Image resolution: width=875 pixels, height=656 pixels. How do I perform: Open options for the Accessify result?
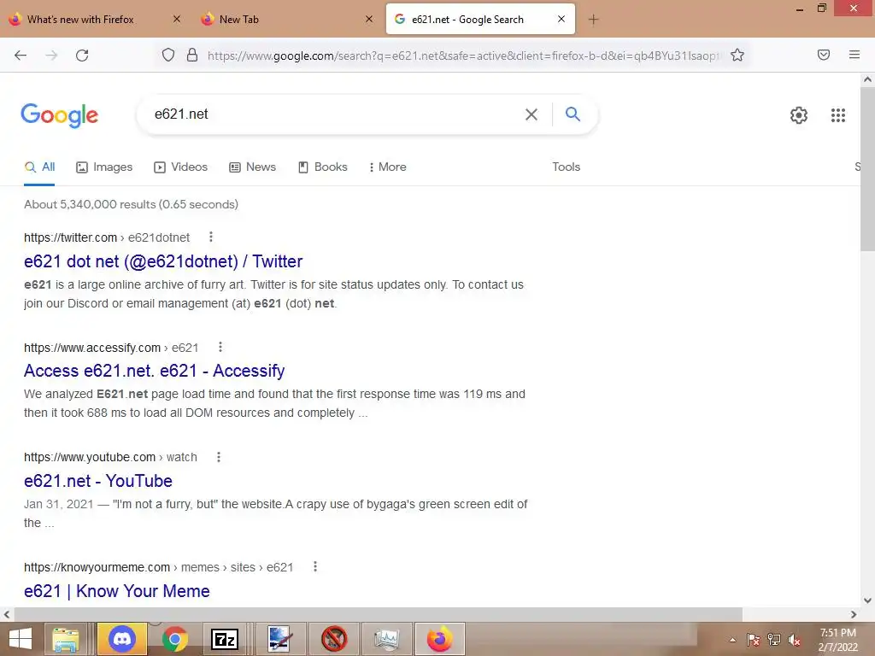click(220, 347)
